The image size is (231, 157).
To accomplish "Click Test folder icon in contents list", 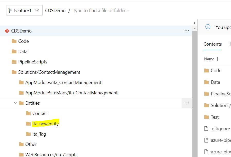I will [x=206, y=117].
